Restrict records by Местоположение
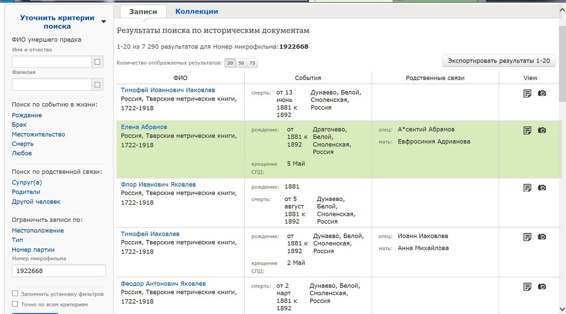This screenshot has height=314, width=566. (38, 231)
